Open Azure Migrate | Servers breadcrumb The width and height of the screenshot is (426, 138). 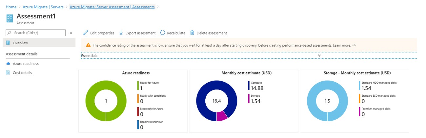point(43,7)
